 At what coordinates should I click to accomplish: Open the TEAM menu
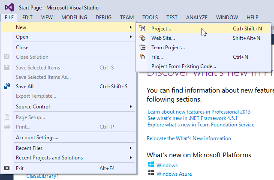coord(127,18)
